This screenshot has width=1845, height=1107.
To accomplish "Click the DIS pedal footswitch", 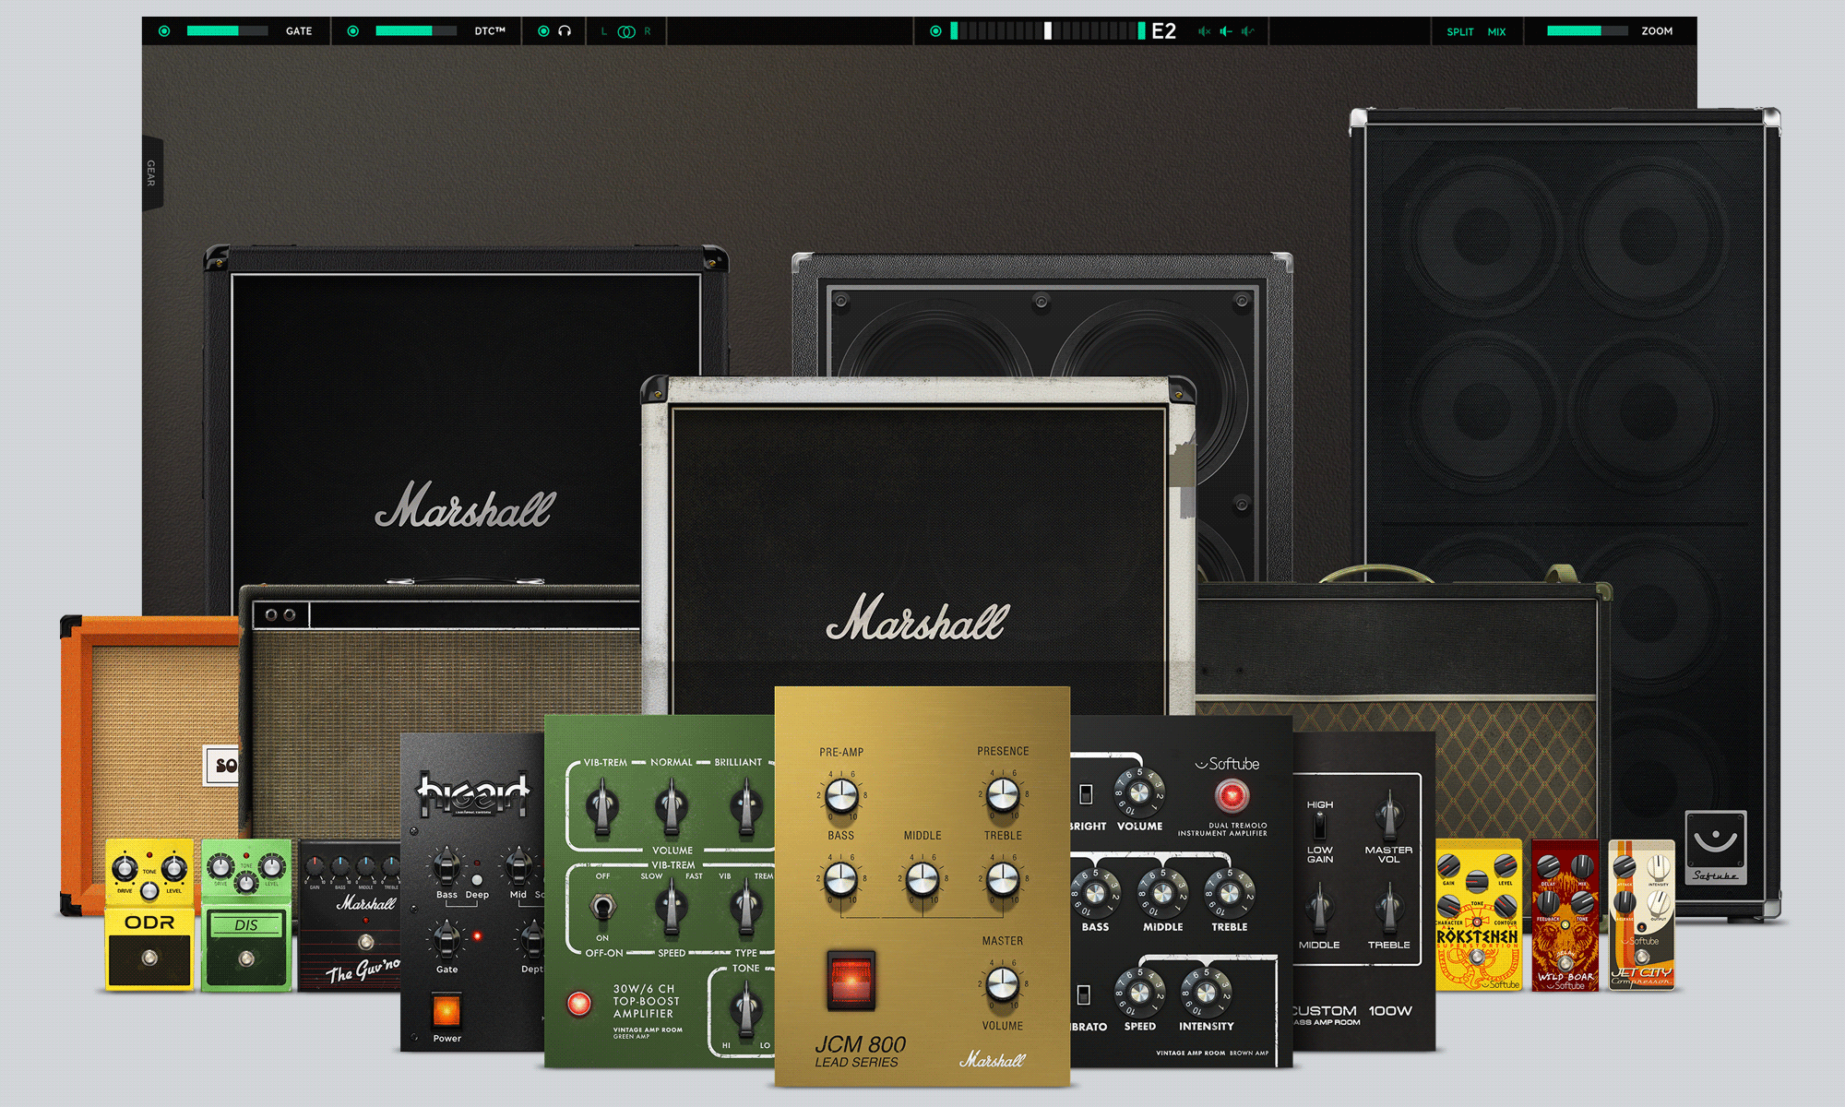I will point(245,959).
